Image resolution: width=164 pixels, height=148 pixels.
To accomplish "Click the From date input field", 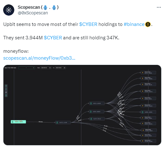I will [46, 68].
